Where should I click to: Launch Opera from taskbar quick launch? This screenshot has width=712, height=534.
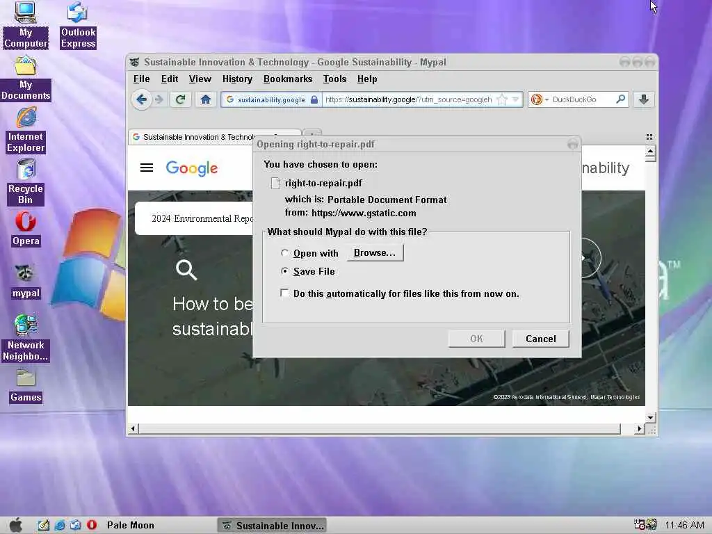click(92, 525)
